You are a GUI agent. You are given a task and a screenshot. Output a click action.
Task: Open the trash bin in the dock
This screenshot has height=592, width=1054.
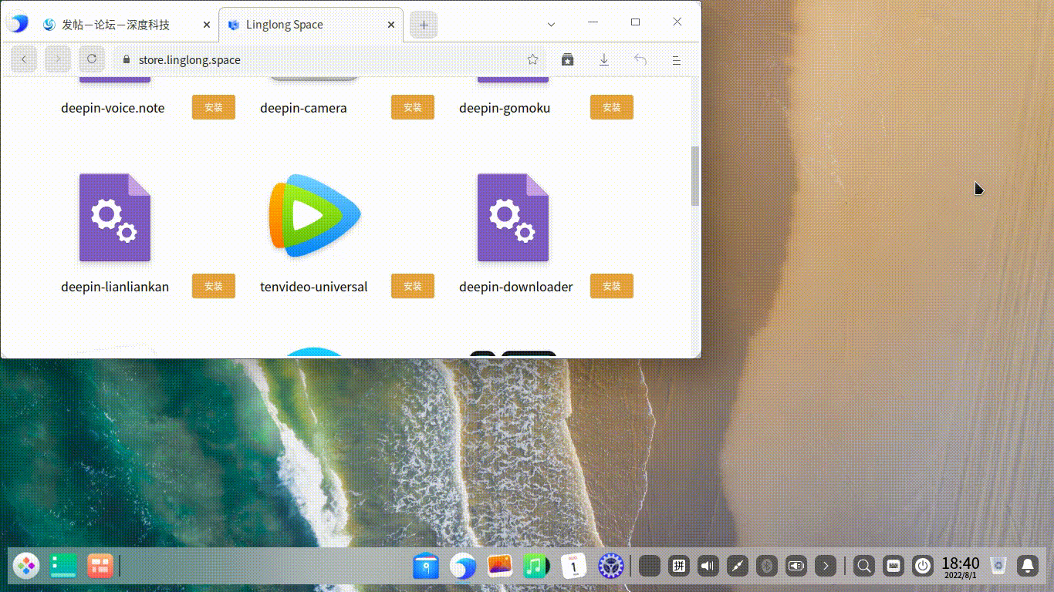click(999, 566)
